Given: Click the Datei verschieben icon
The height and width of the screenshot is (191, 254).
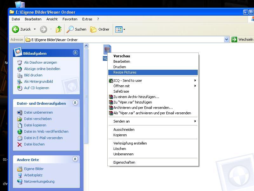Looking at the screenshot, I should tap(20, 119).
